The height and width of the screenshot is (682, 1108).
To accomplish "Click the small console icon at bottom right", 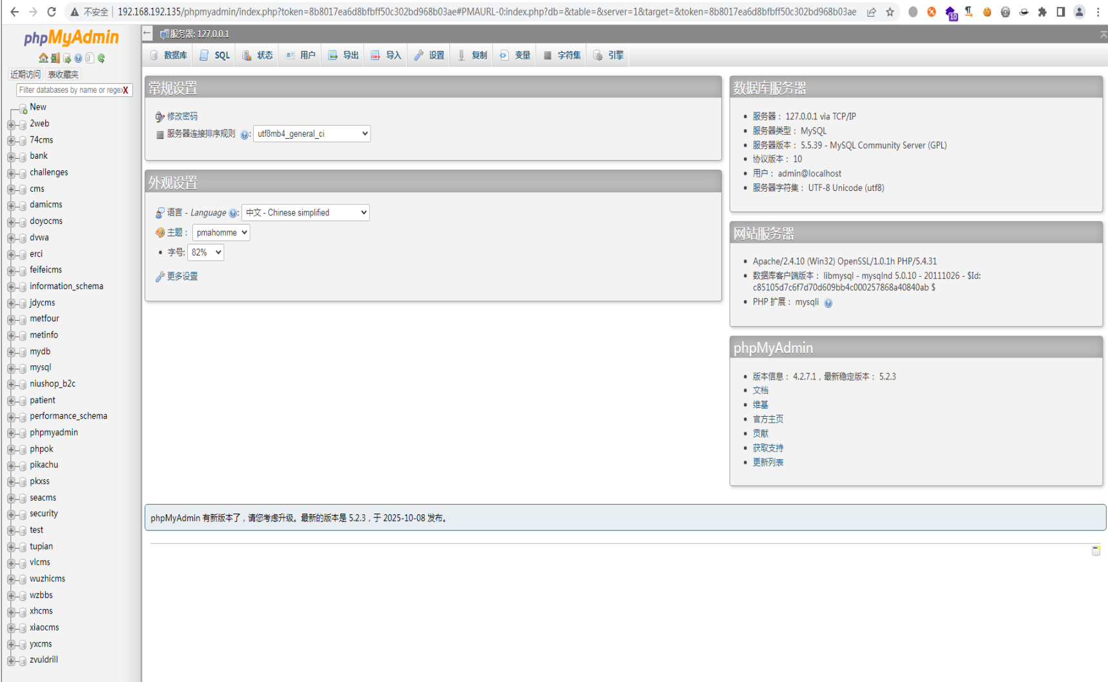I will tap(1096, 550).
